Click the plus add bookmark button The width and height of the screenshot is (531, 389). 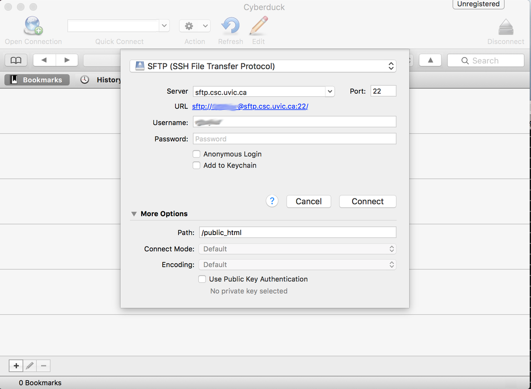[16, 365]
